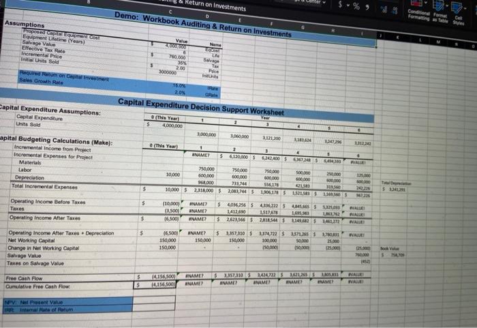Select column G header
Image resolution: width=477 pixels, height=328 pixels.
303,27
